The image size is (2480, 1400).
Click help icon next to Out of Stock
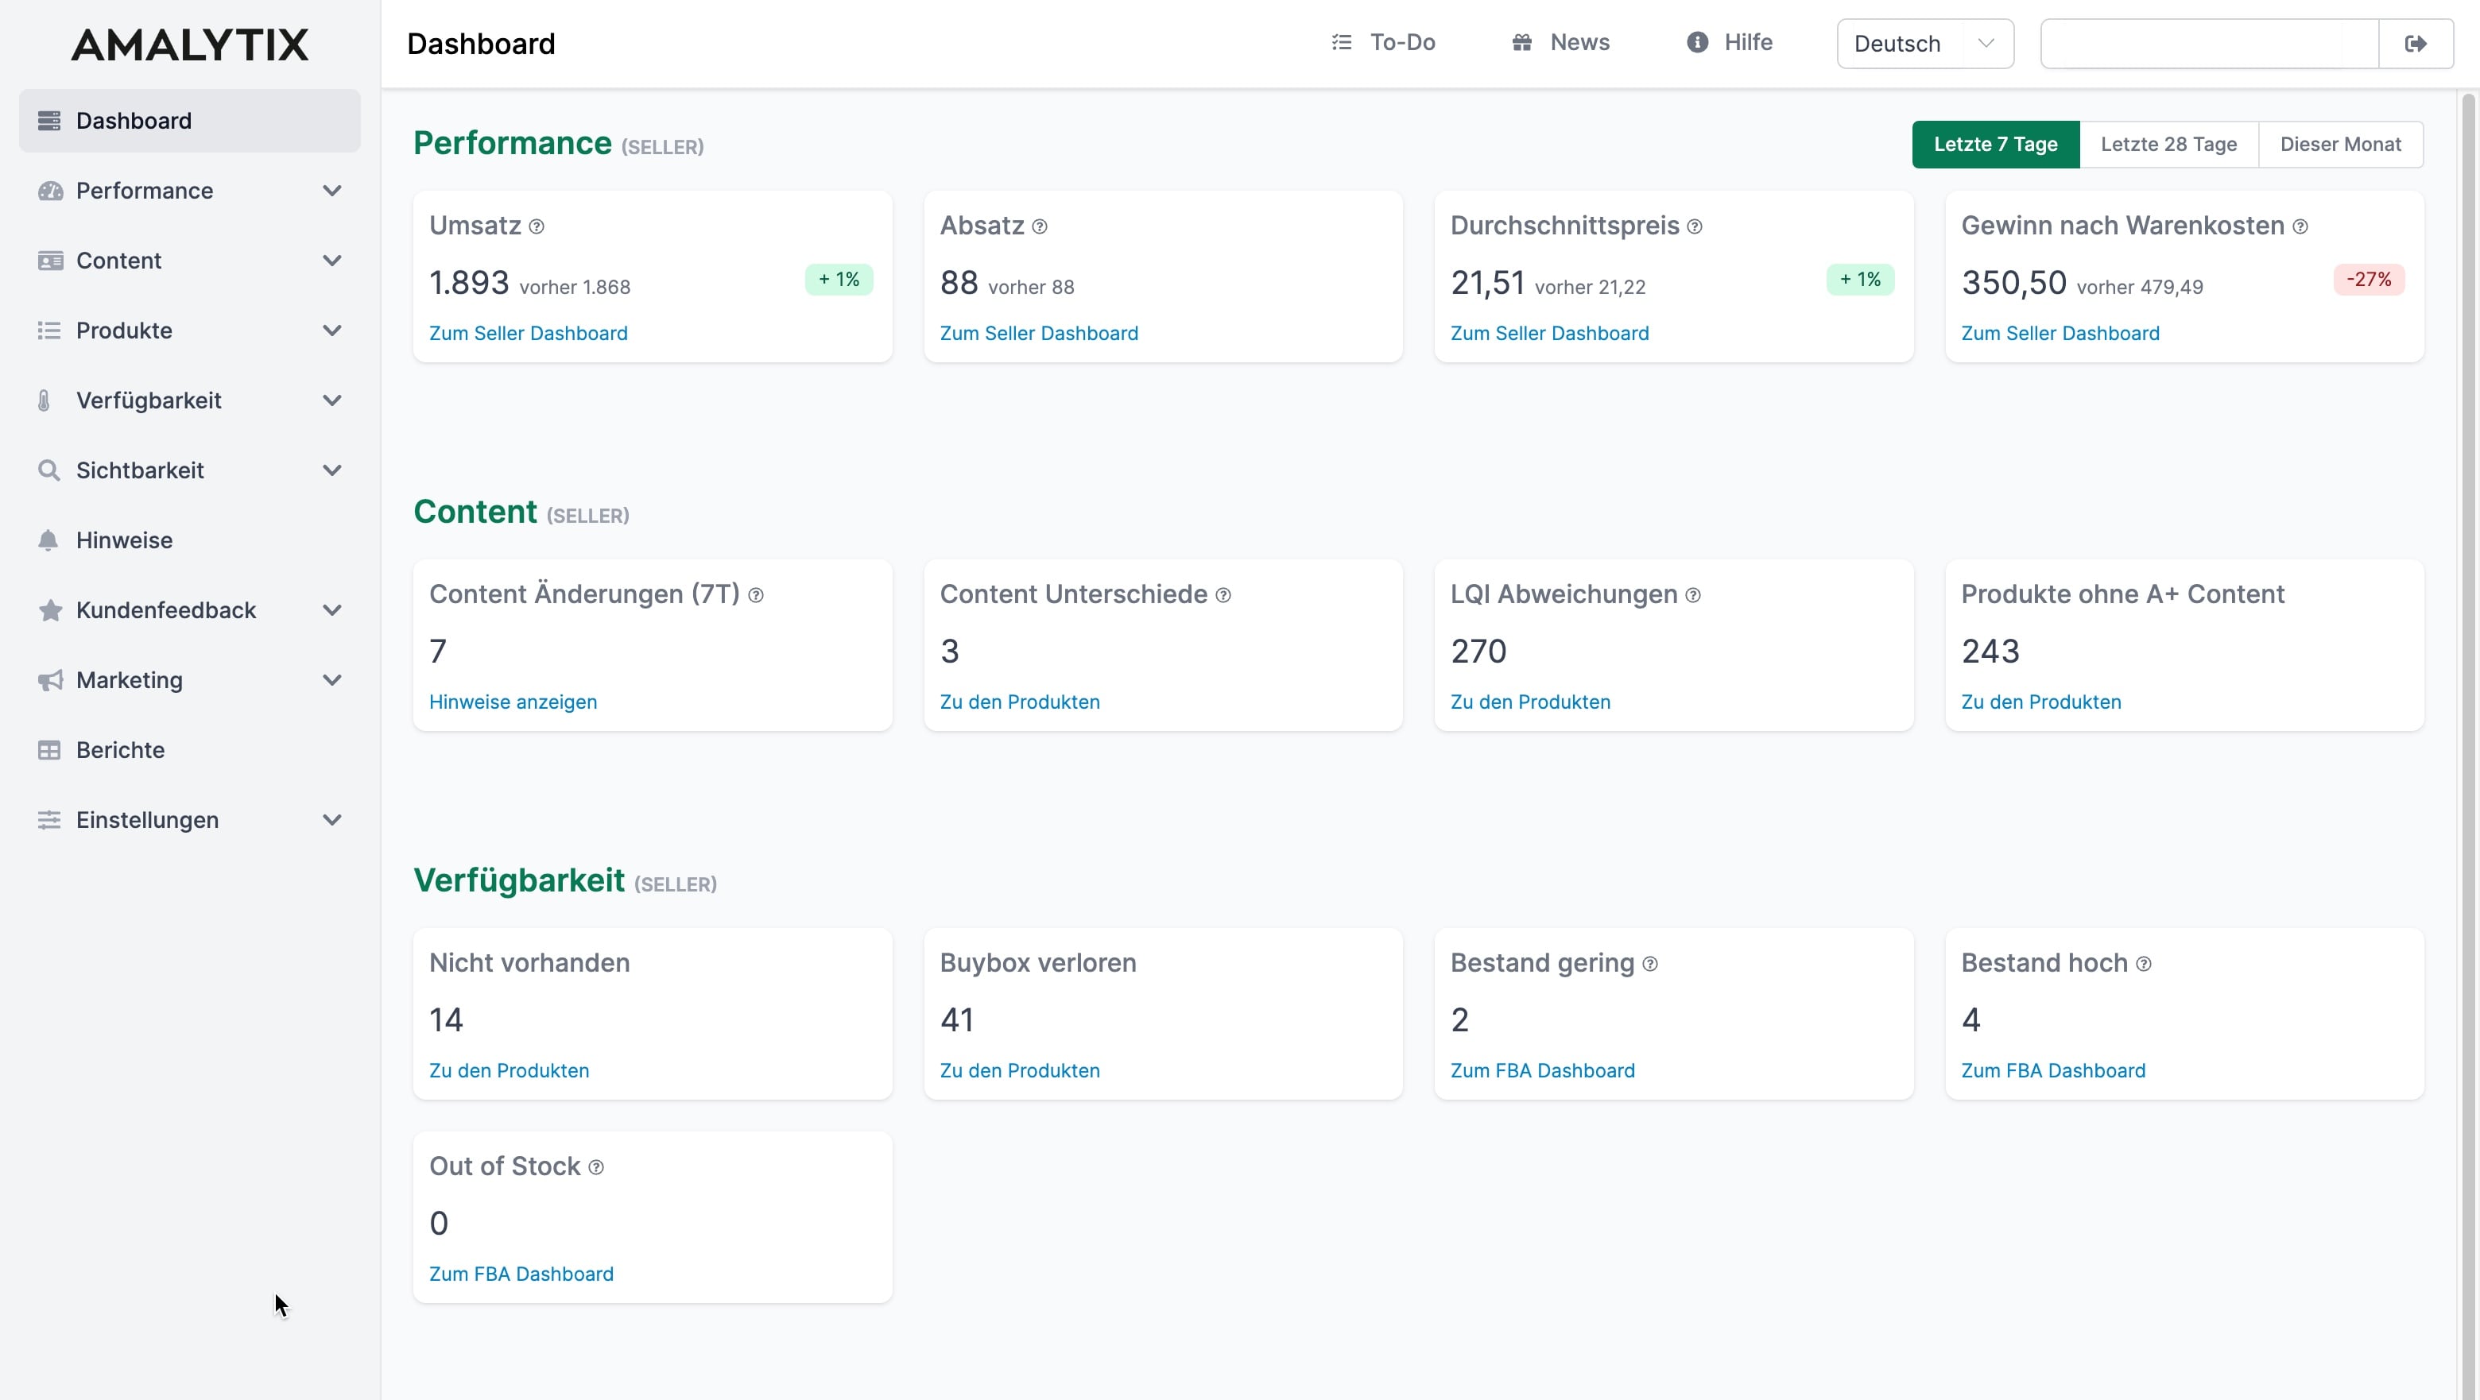click(596, 1167)
